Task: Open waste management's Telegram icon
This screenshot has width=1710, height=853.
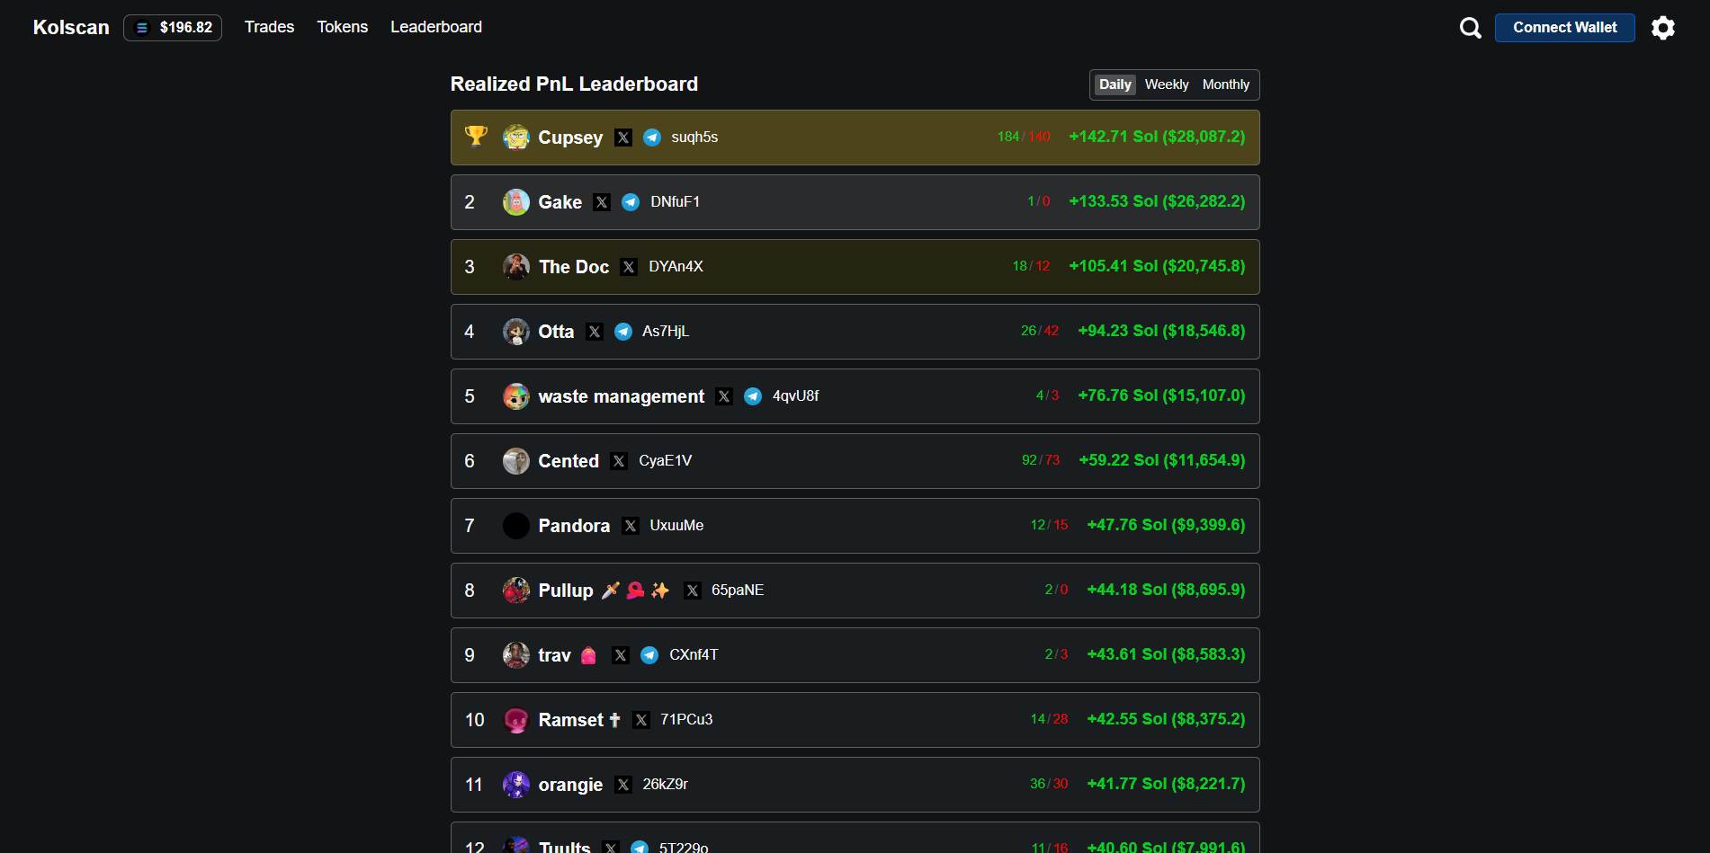Action: click(x=753, y=396)
